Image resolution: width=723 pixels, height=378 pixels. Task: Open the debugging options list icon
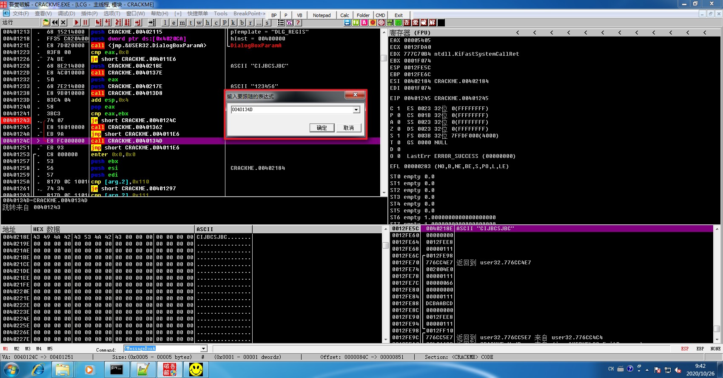pyautogui.click(x=281, y=23)
